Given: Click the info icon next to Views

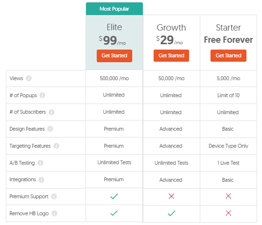Looking at the screenshot, I should pyautogui.click(x=29, y=78).
